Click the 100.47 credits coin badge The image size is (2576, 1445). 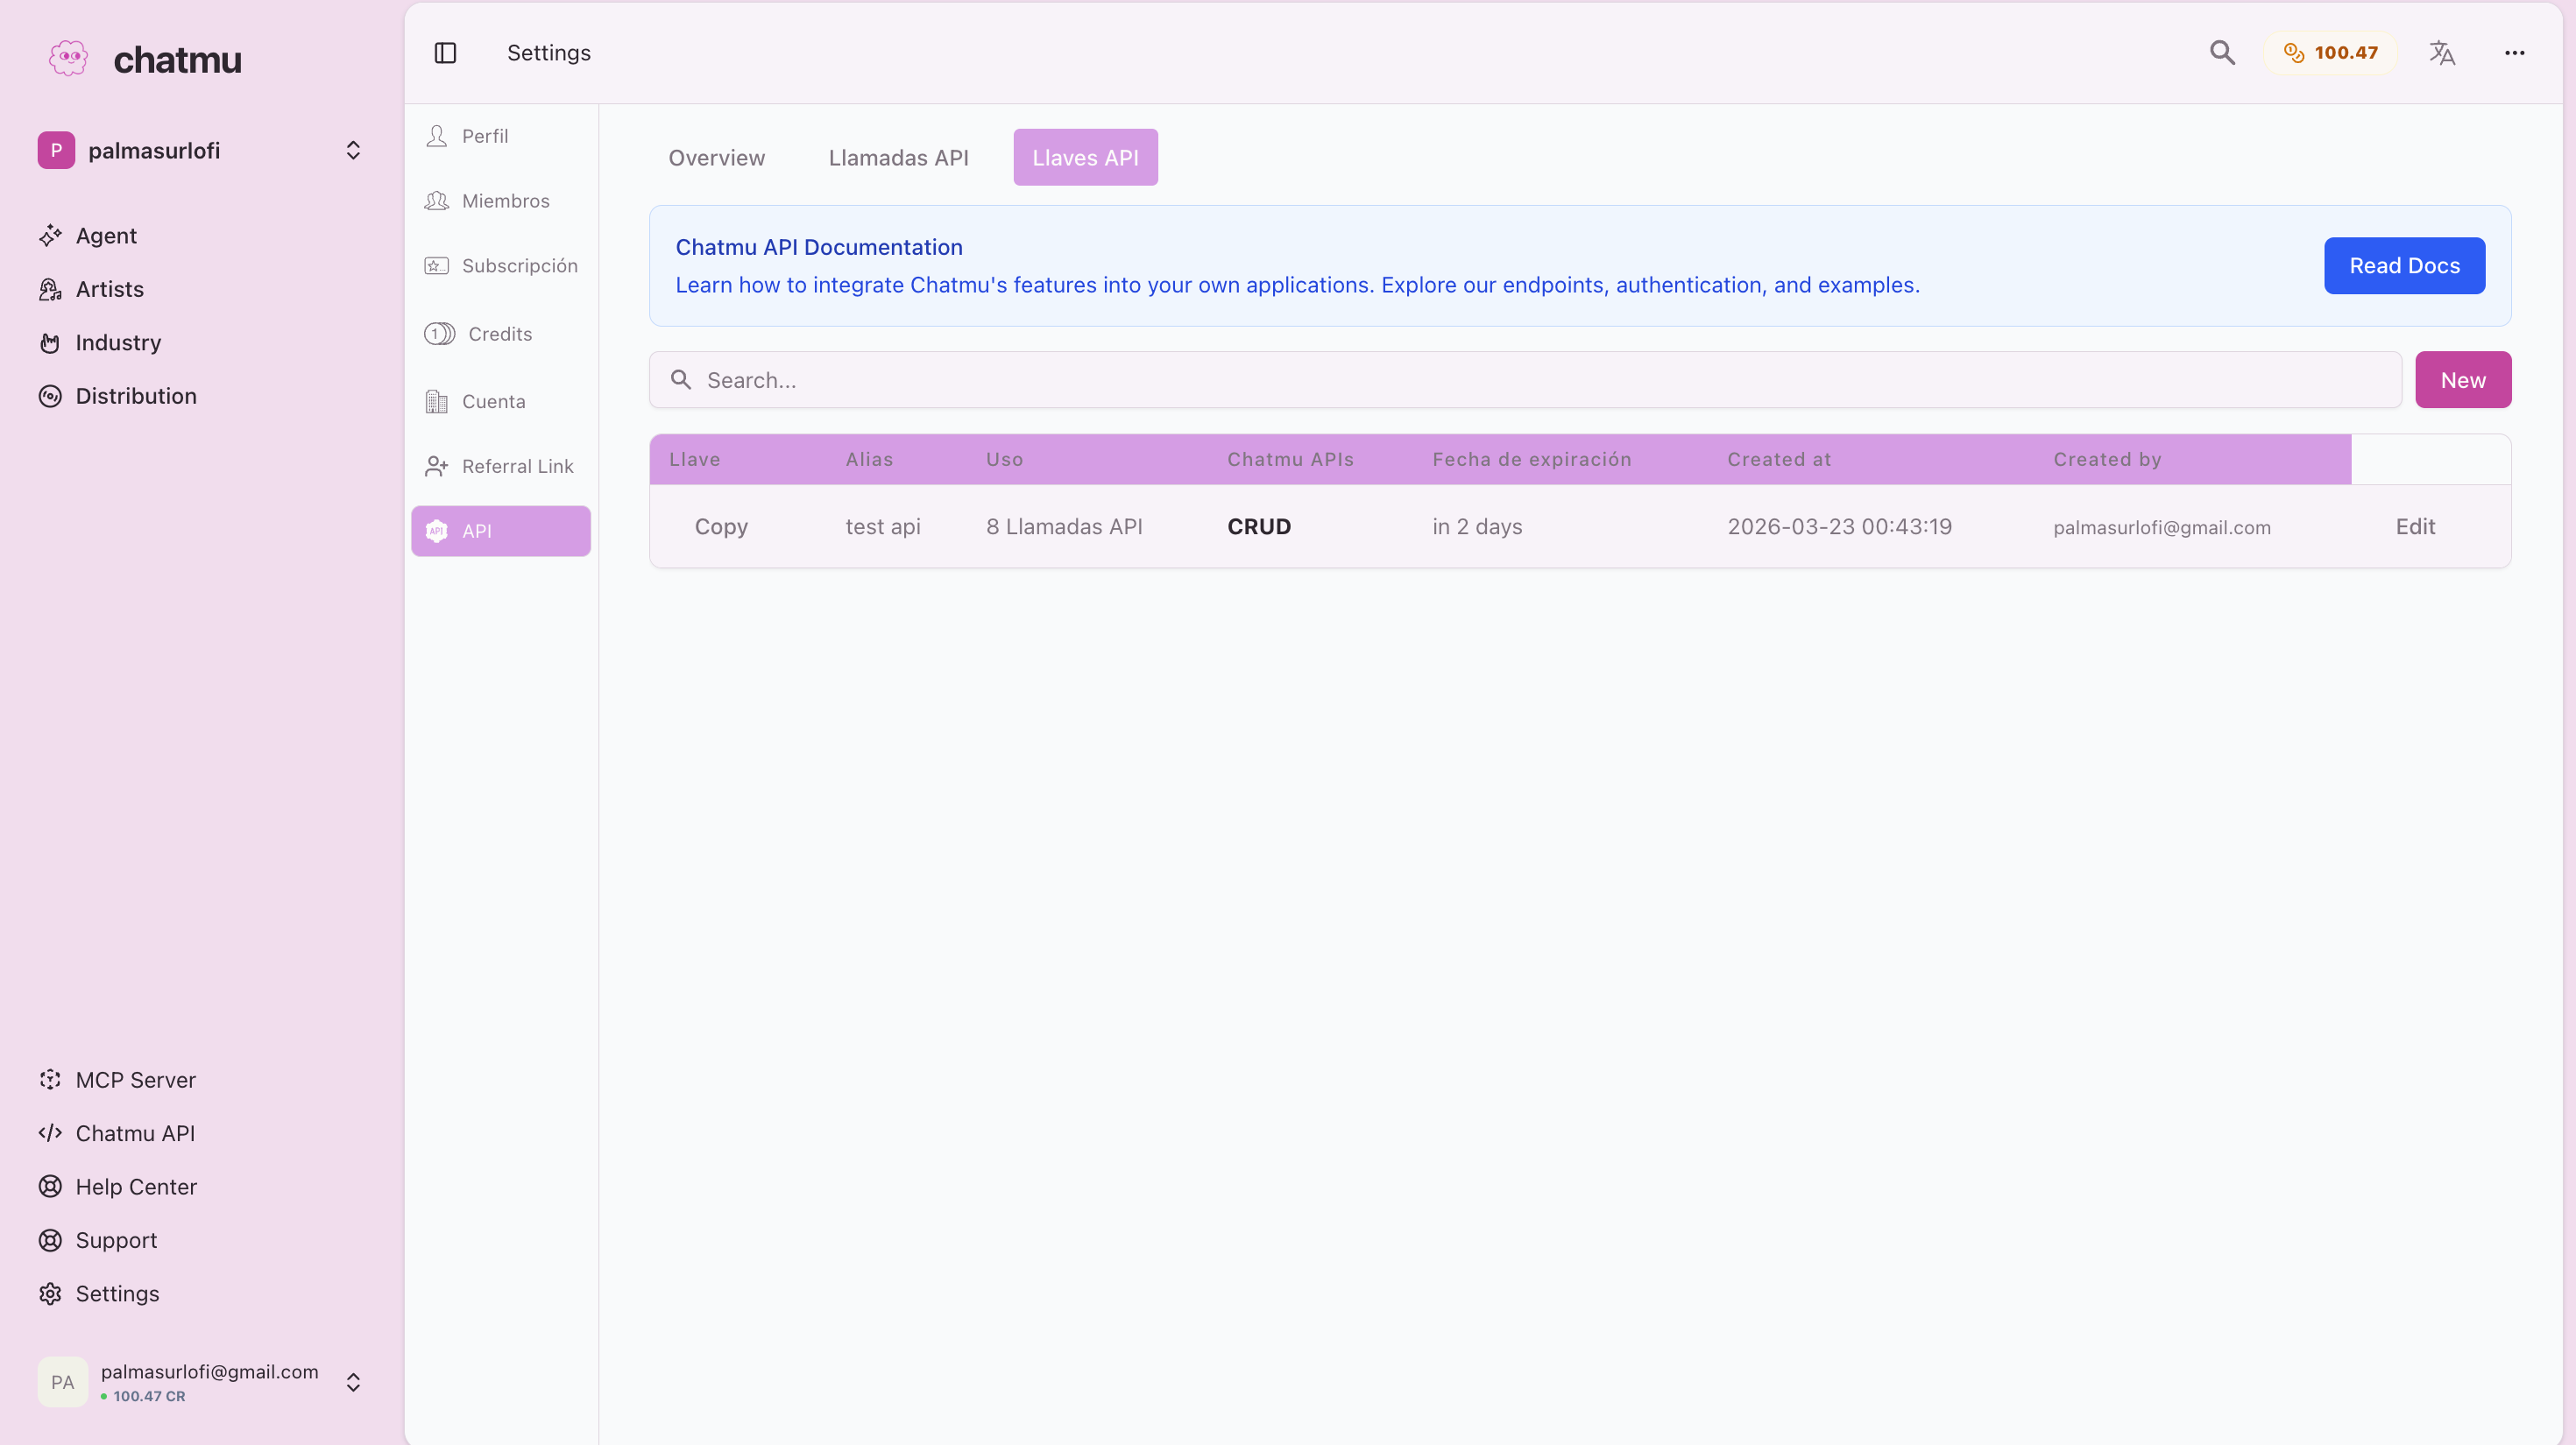(2330, 53)
